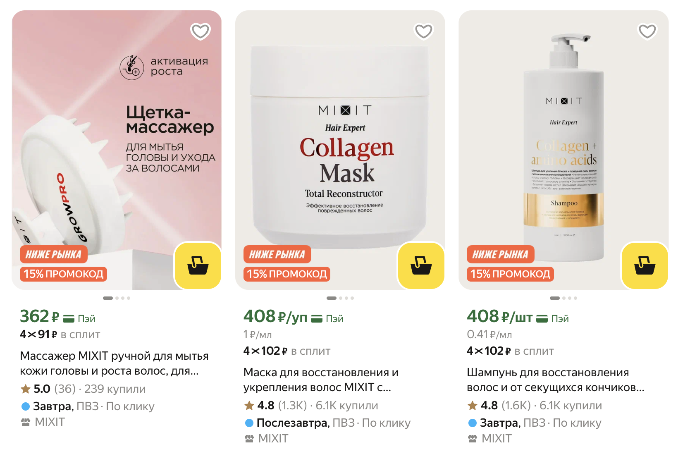Open the 'Маска для восстановления' product link

[321, 380]
